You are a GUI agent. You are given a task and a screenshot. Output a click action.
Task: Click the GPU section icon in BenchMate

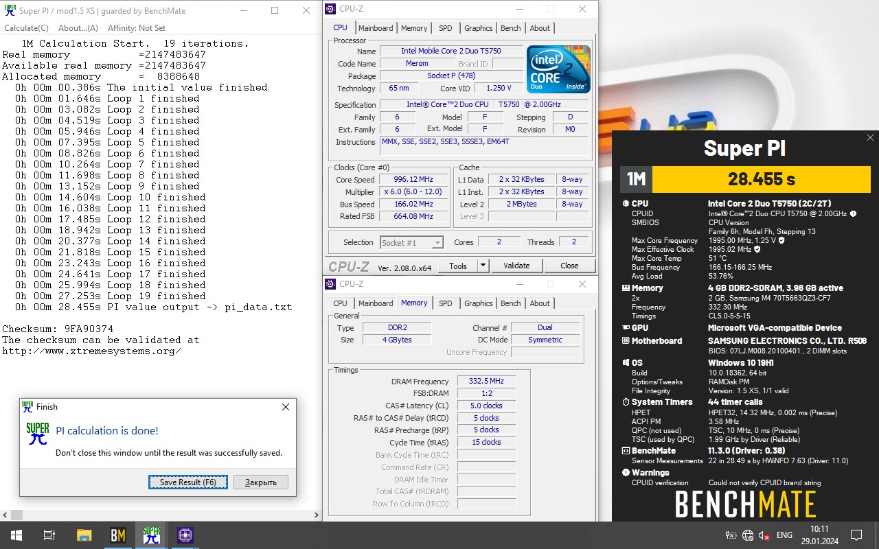click(626, 328)
